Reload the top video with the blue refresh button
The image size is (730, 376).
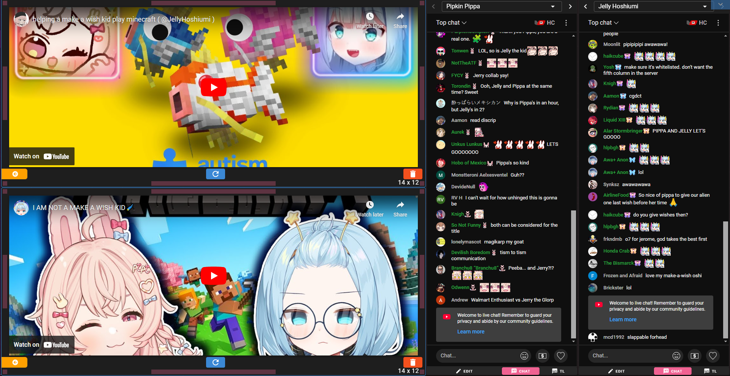click(216, 174)
